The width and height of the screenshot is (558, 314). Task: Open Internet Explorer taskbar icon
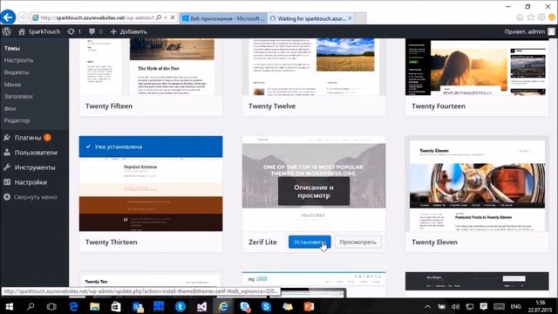[223, 306]
